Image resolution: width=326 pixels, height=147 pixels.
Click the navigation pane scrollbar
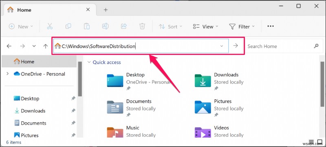click(80, 79)
